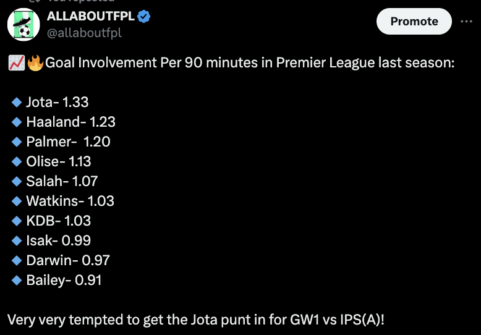Click the Isak- 0.99 stat line

(58, 240)
